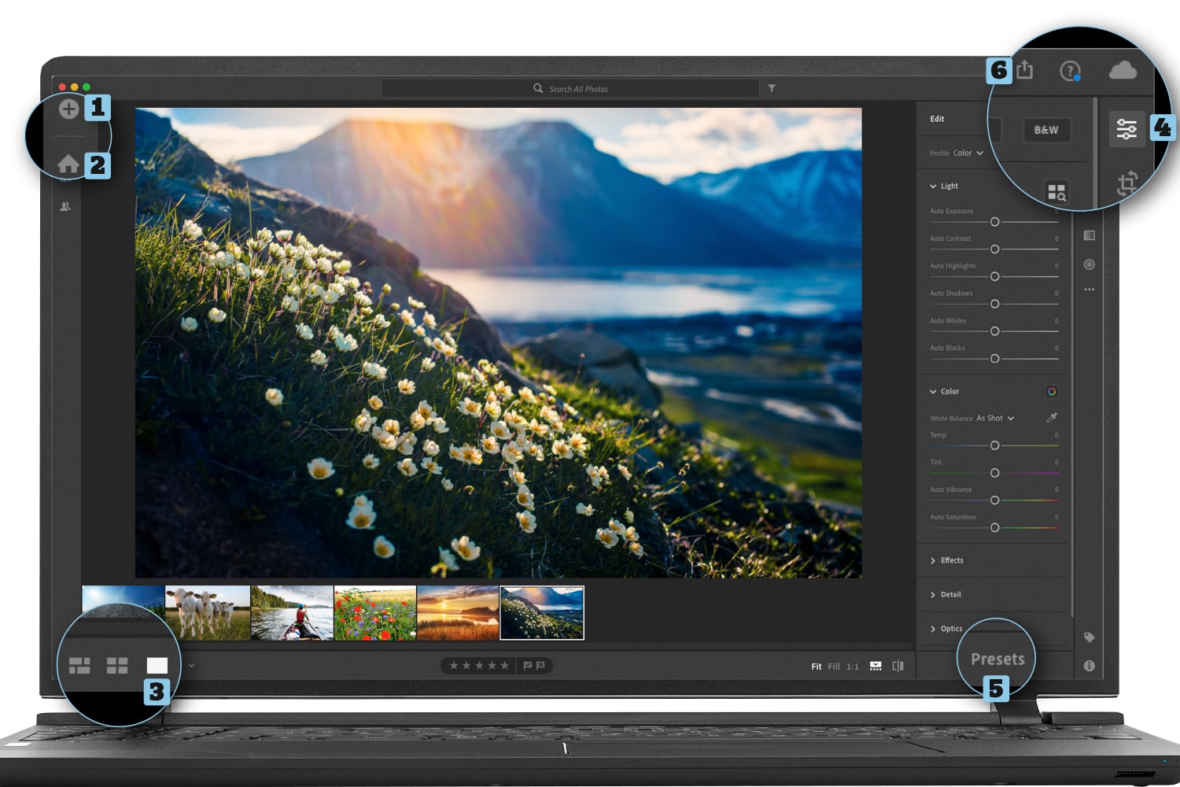The width and height of the screenshot is (1180, 787).
Task: Select the Fit zoom option
Action: pyautogui.click(x=817, y=665)
